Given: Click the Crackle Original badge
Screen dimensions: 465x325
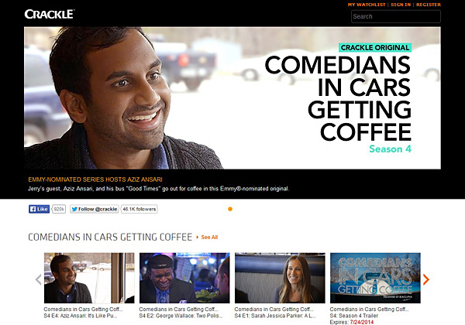Looking at the screenshot, I should tap(375, 48).
